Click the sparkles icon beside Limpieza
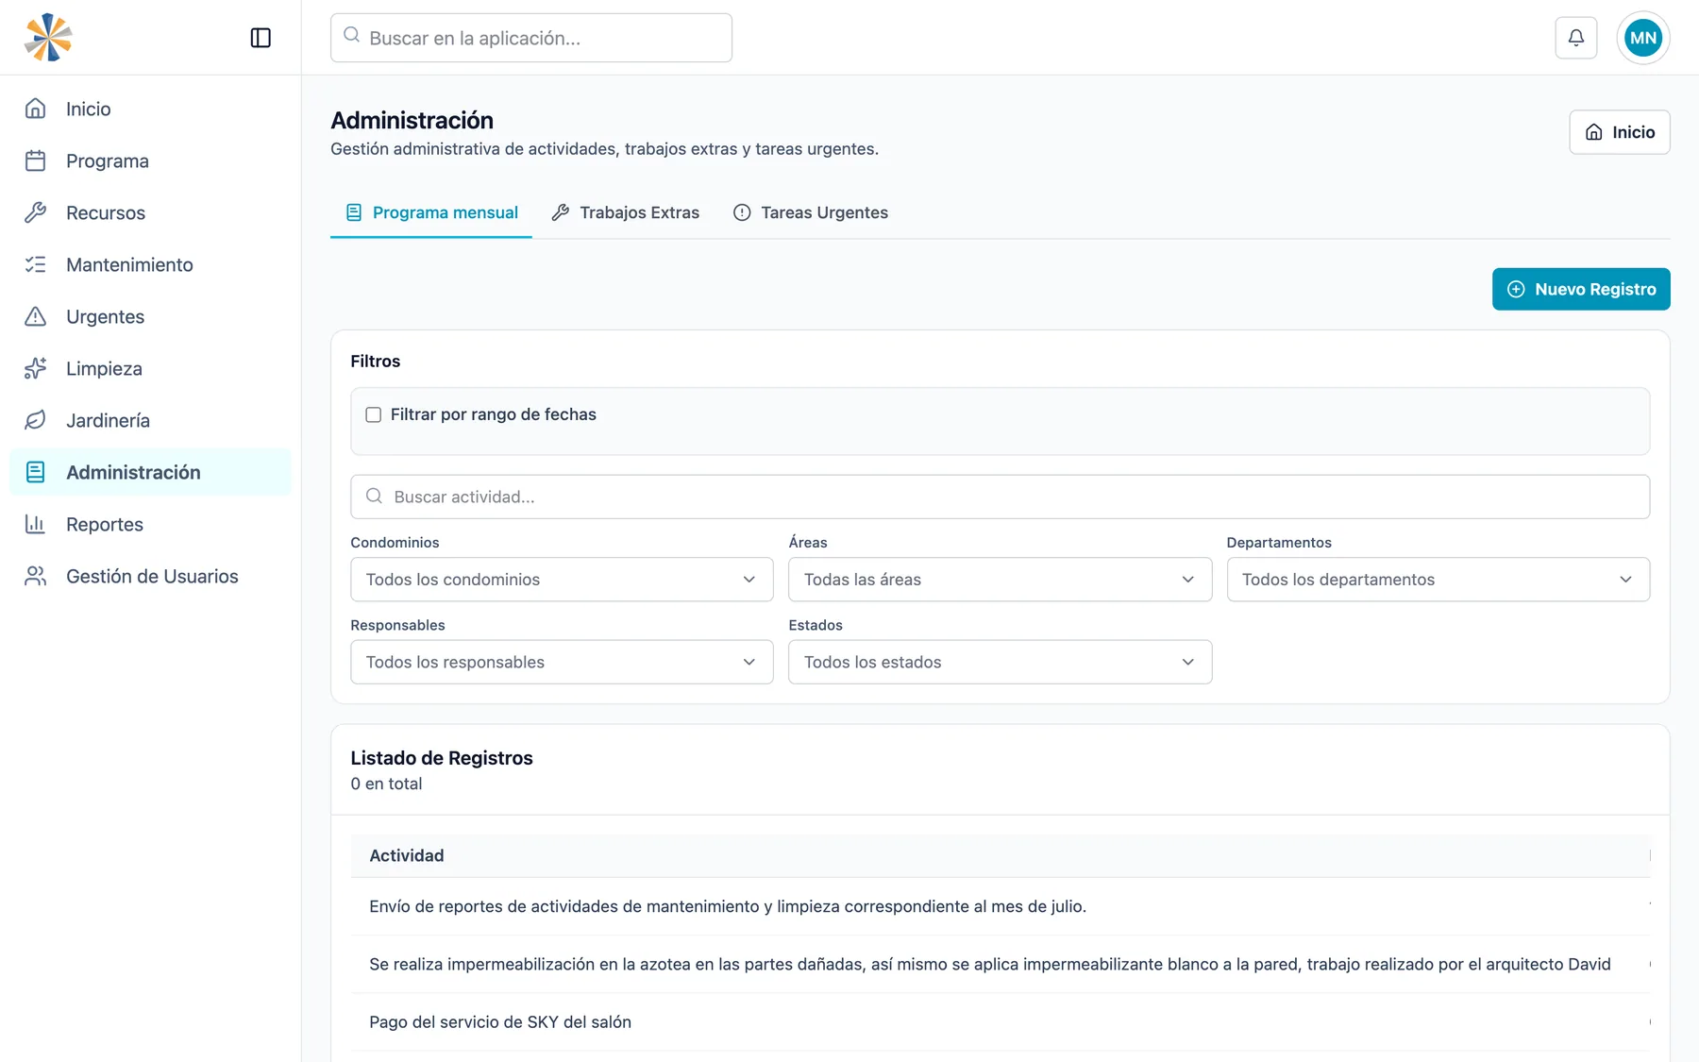This screenshot has height=1062, width=1699. [36, 368]
